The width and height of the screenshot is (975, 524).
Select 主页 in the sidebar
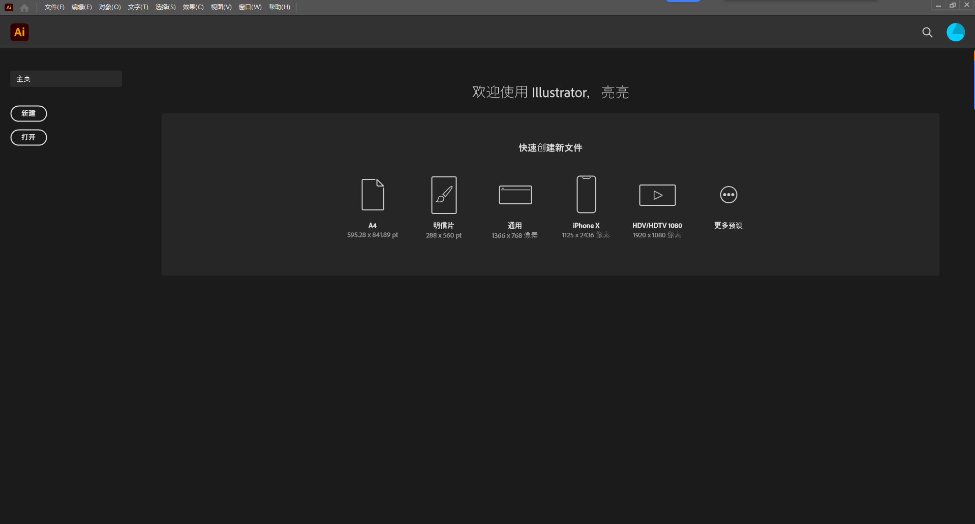click(66, 78)
